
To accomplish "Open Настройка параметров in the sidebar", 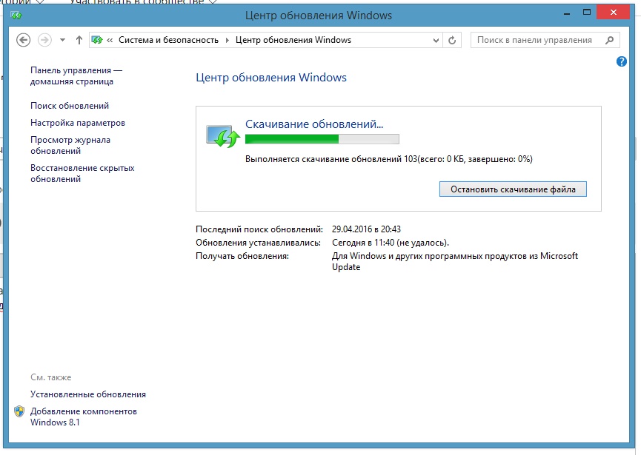I will 78,123.
